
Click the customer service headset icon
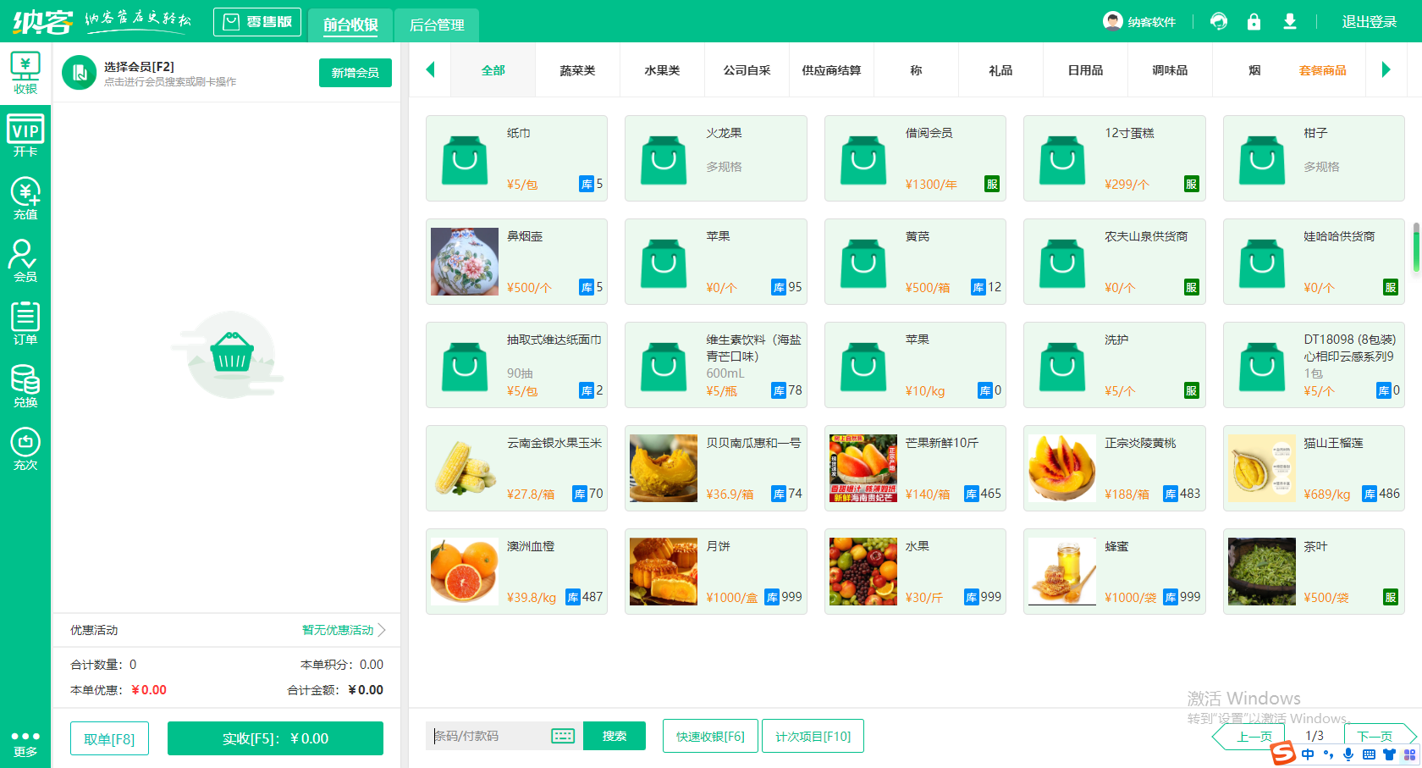coord(1219,21)
